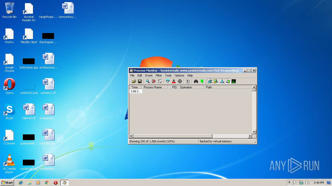Image resolution: width=332 pixels, height=186 pixels.
Task: Click the vertical scrollbar up arrow
Action: [254, 87]
